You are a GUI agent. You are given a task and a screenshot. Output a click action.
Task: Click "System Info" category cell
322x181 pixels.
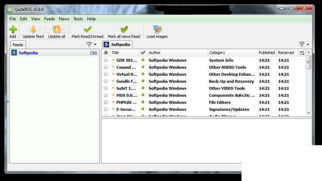click(x=221, y=60)
